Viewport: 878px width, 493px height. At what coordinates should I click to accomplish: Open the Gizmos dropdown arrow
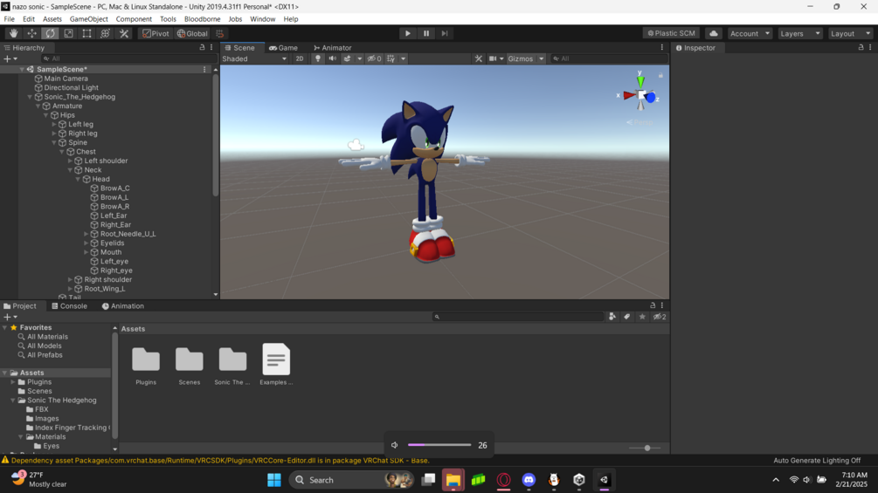tap(541, 58)
